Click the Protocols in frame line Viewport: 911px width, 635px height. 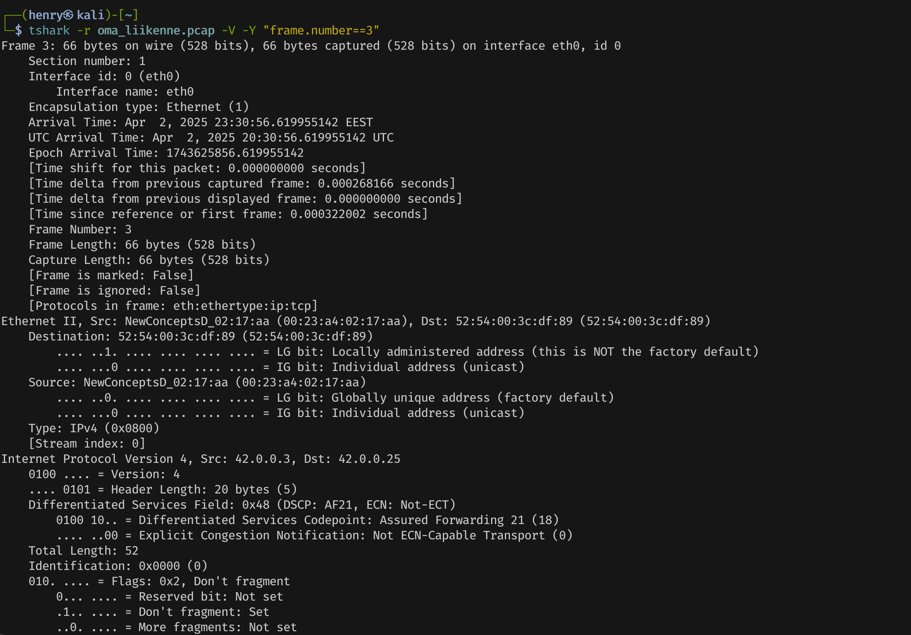(173, 306)
